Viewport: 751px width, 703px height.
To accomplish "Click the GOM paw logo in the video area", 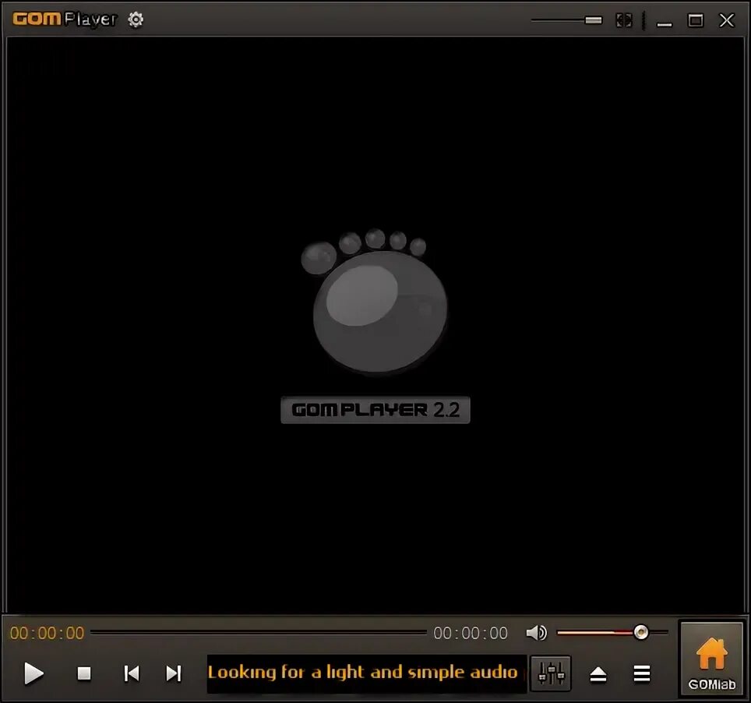I will (x=375, y=301).
